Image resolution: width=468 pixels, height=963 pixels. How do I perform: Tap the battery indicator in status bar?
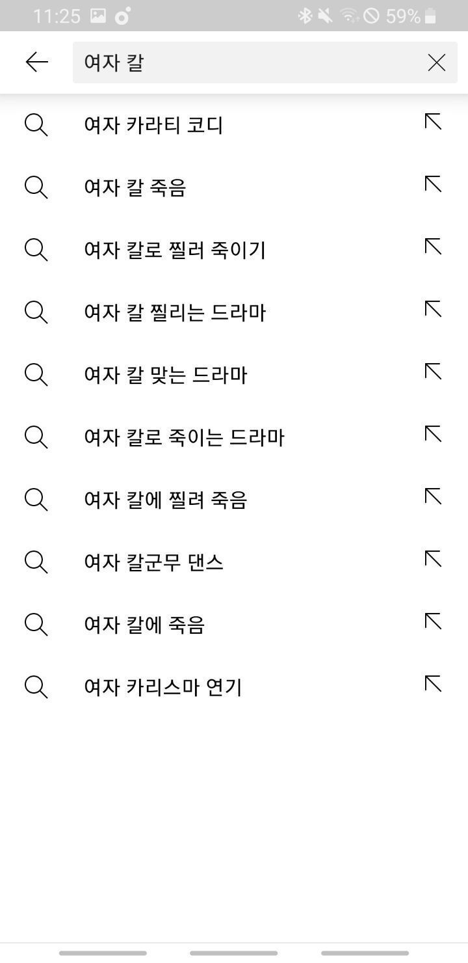click(x=430, y=16)
